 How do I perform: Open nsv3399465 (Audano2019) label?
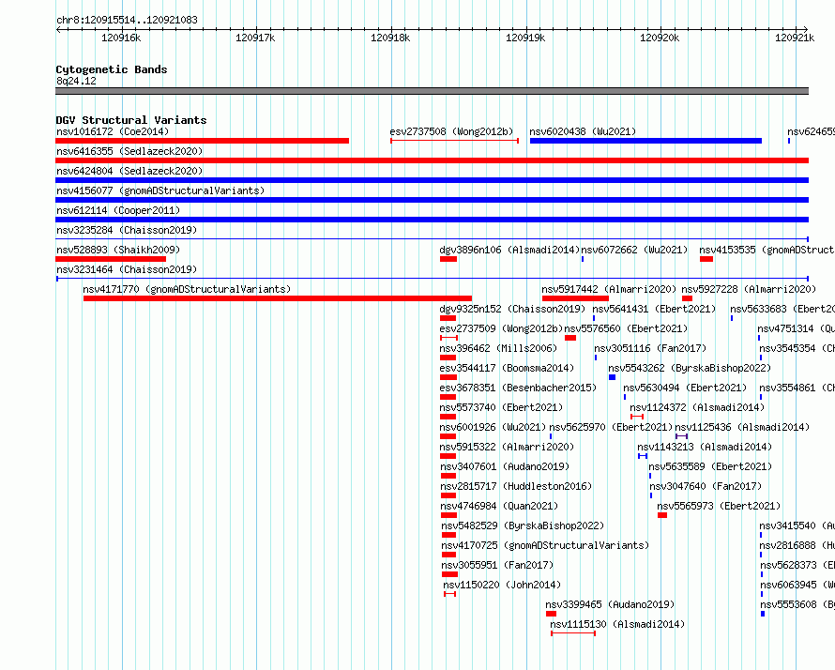point(610,604)
